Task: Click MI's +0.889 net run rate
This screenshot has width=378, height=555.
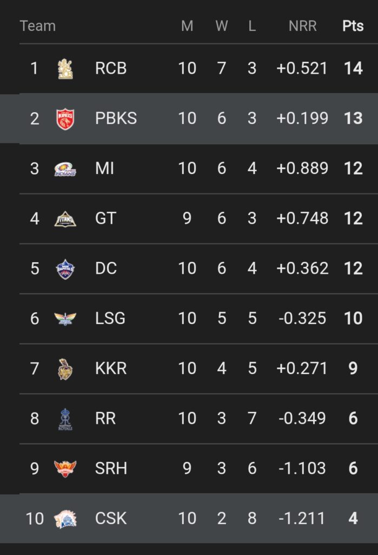Action: [302, 168]
